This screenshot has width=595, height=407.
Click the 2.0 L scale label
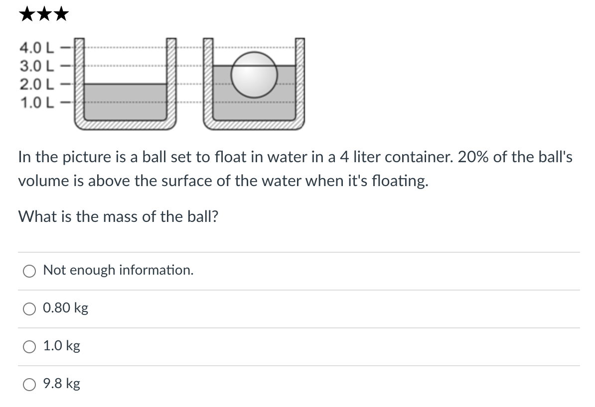pyautogui.click(x=36, y=84)
